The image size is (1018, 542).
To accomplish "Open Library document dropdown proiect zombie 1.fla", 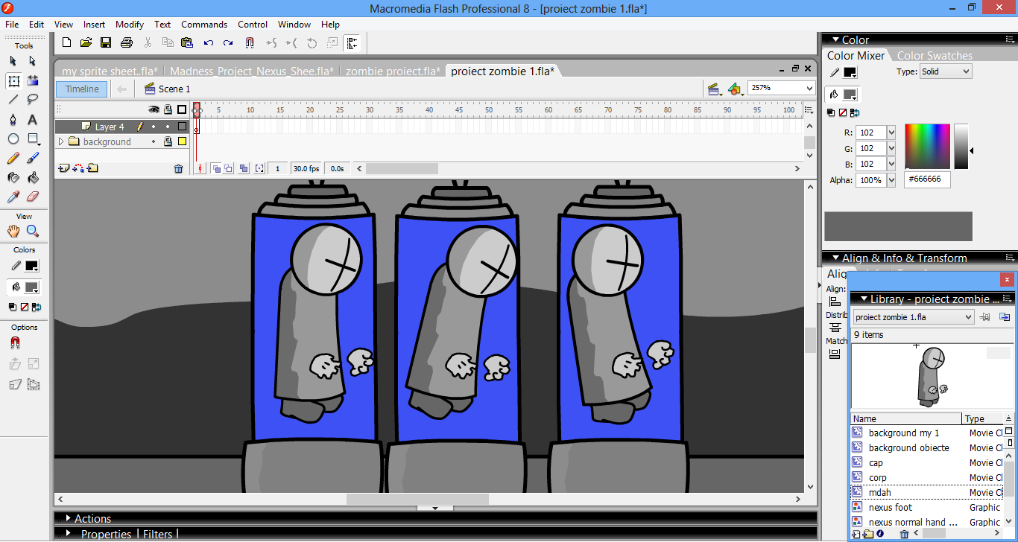I will [914, 317].
